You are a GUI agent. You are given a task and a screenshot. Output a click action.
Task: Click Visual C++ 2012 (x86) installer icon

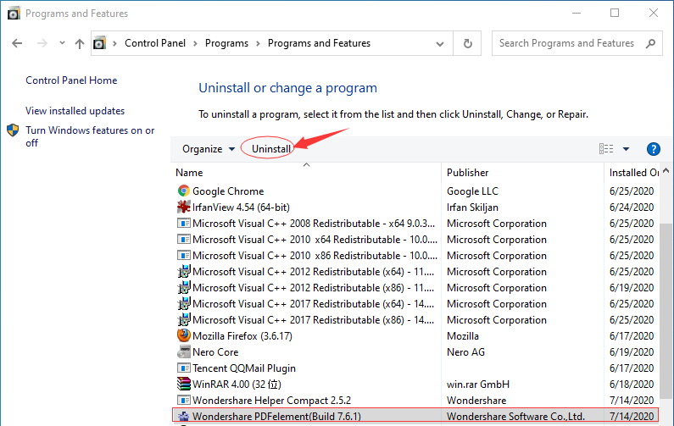(x=183, y=288)
